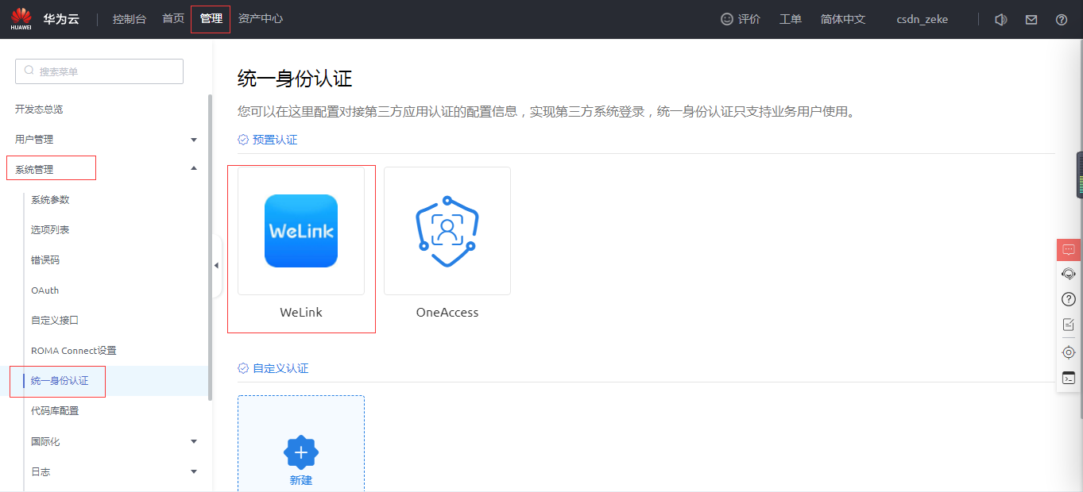Image resolution: width=1083 pixels, height=492 pixels.
Task: Open the 资产中心 tab
Action: pos(261,19)
